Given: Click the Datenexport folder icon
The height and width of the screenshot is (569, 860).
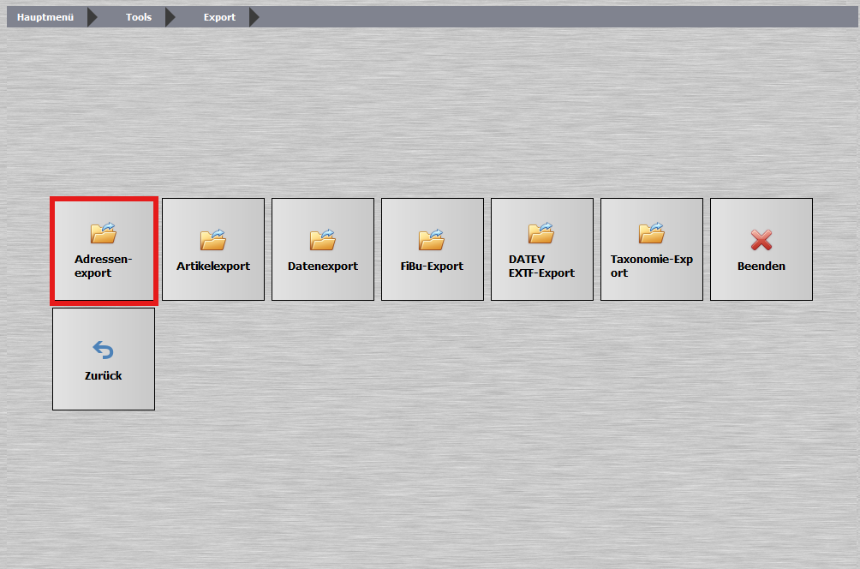Looking at the screenshot, I should point(322,240).
